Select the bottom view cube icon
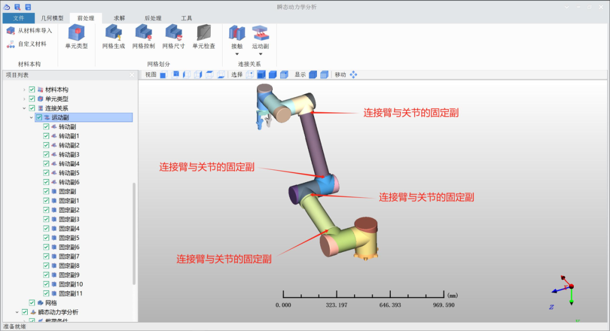The height and width of the screenshot is (331, 610). coord(221,74)
